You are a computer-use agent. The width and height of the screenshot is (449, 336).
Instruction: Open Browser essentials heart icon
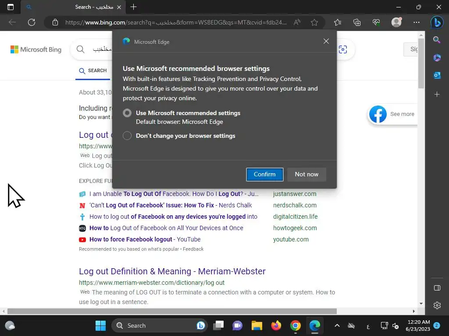pyautogui.click(x=376, y=22)
